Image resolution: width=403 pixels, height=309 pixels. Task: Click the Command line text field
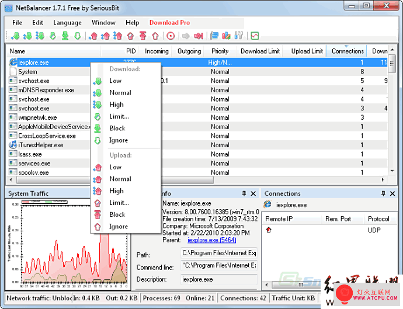point(219,266)
